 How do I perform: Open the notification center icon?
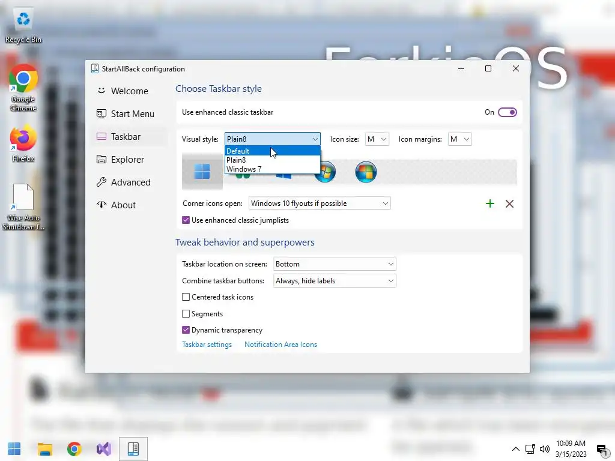click(602, 449)
